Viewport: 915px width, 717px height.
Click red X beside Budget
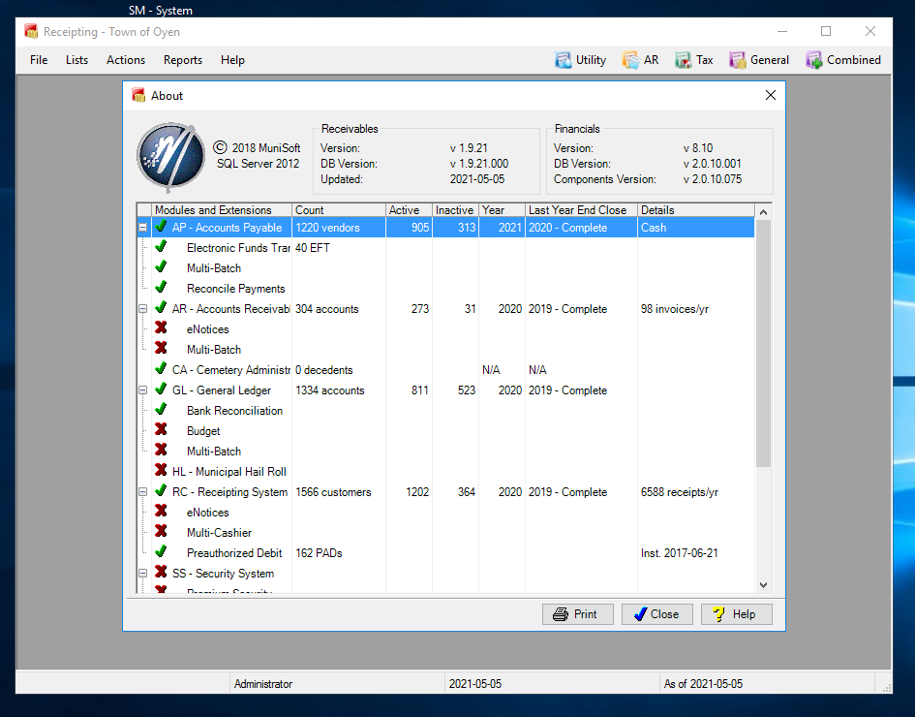[x=161, y=430]
